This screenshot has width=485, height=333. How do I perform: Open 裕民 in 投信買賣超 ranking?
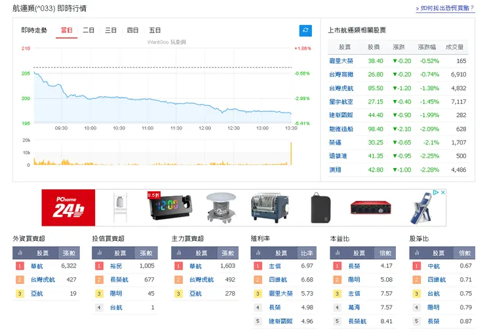pos(116,266)
